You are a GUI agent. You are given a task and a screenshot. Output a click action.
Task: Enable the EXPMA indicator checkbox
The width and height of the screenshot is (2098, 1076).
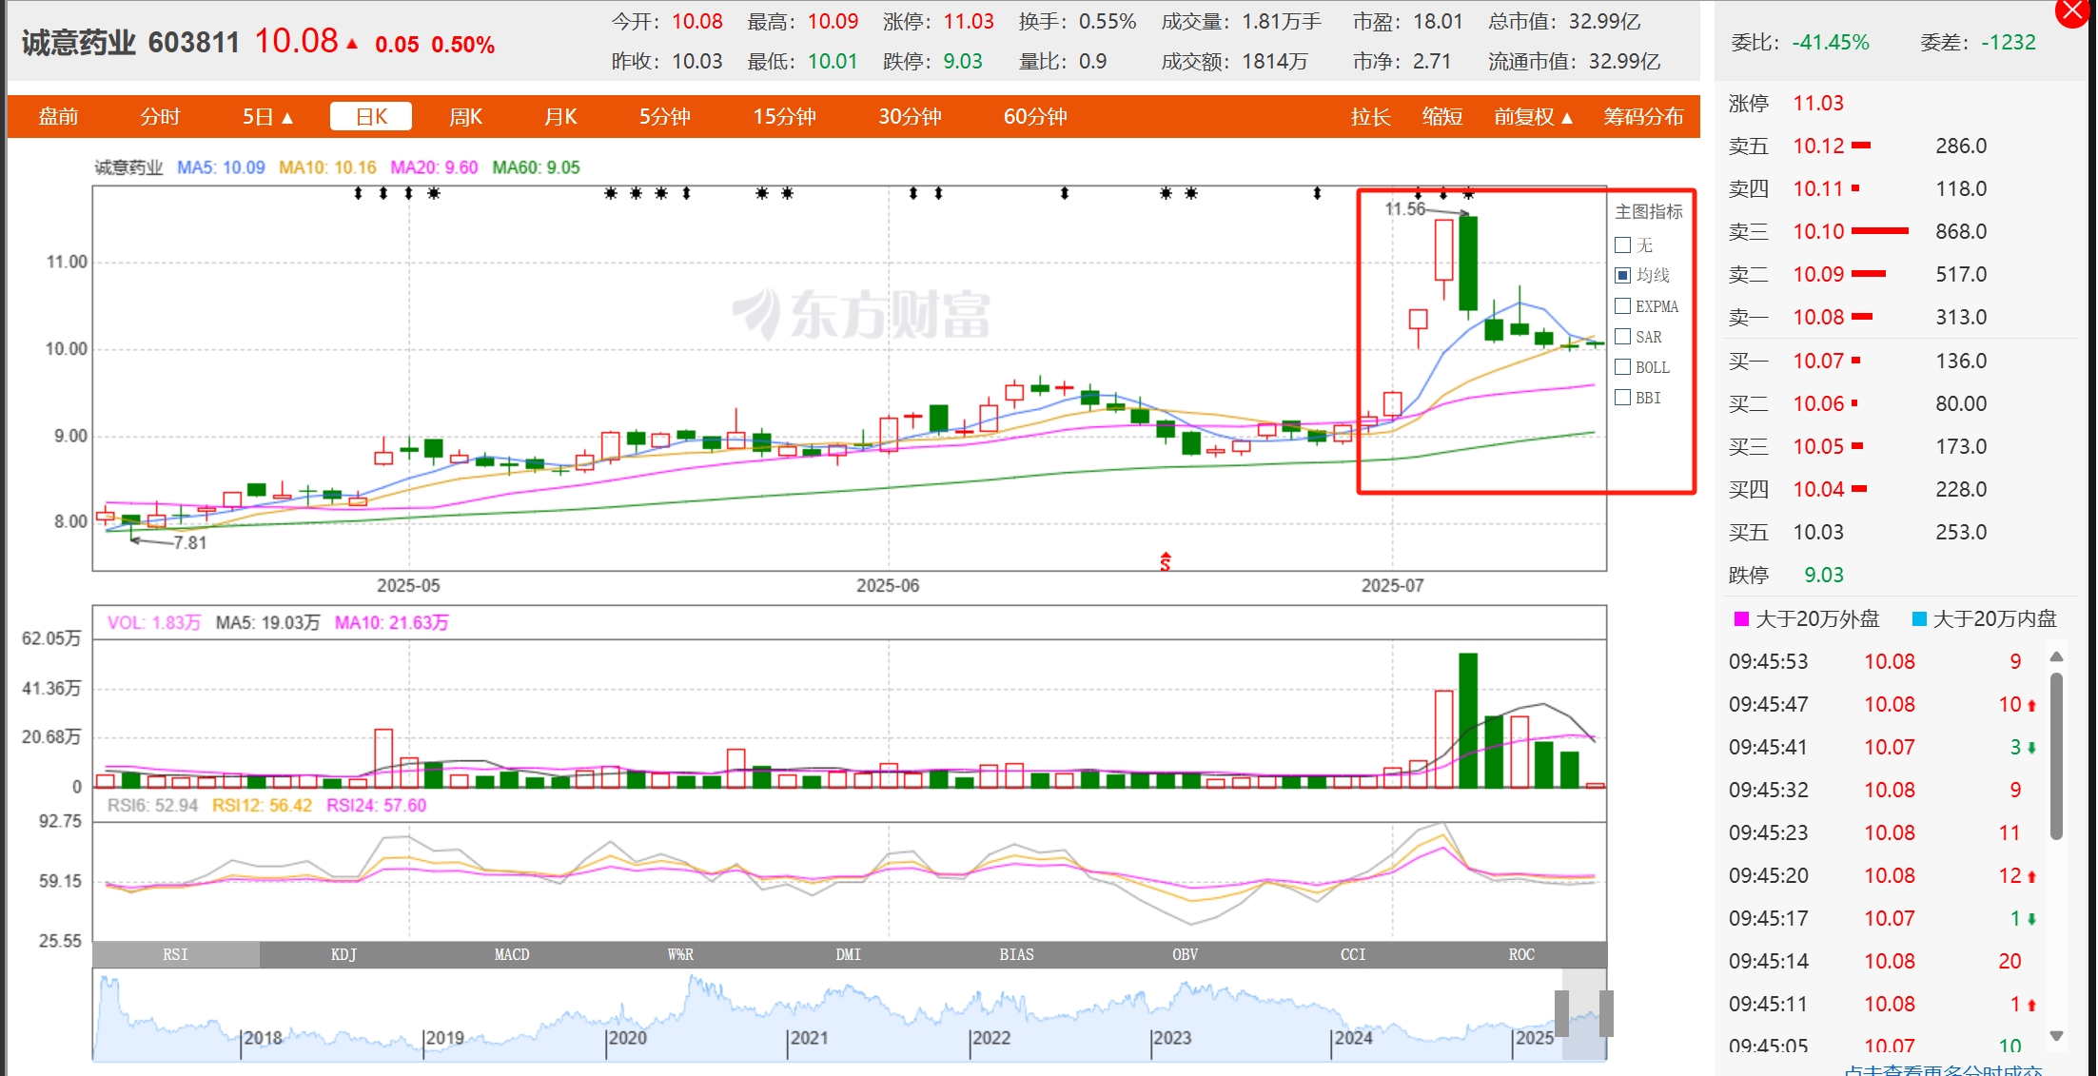tap(1623, 305)
